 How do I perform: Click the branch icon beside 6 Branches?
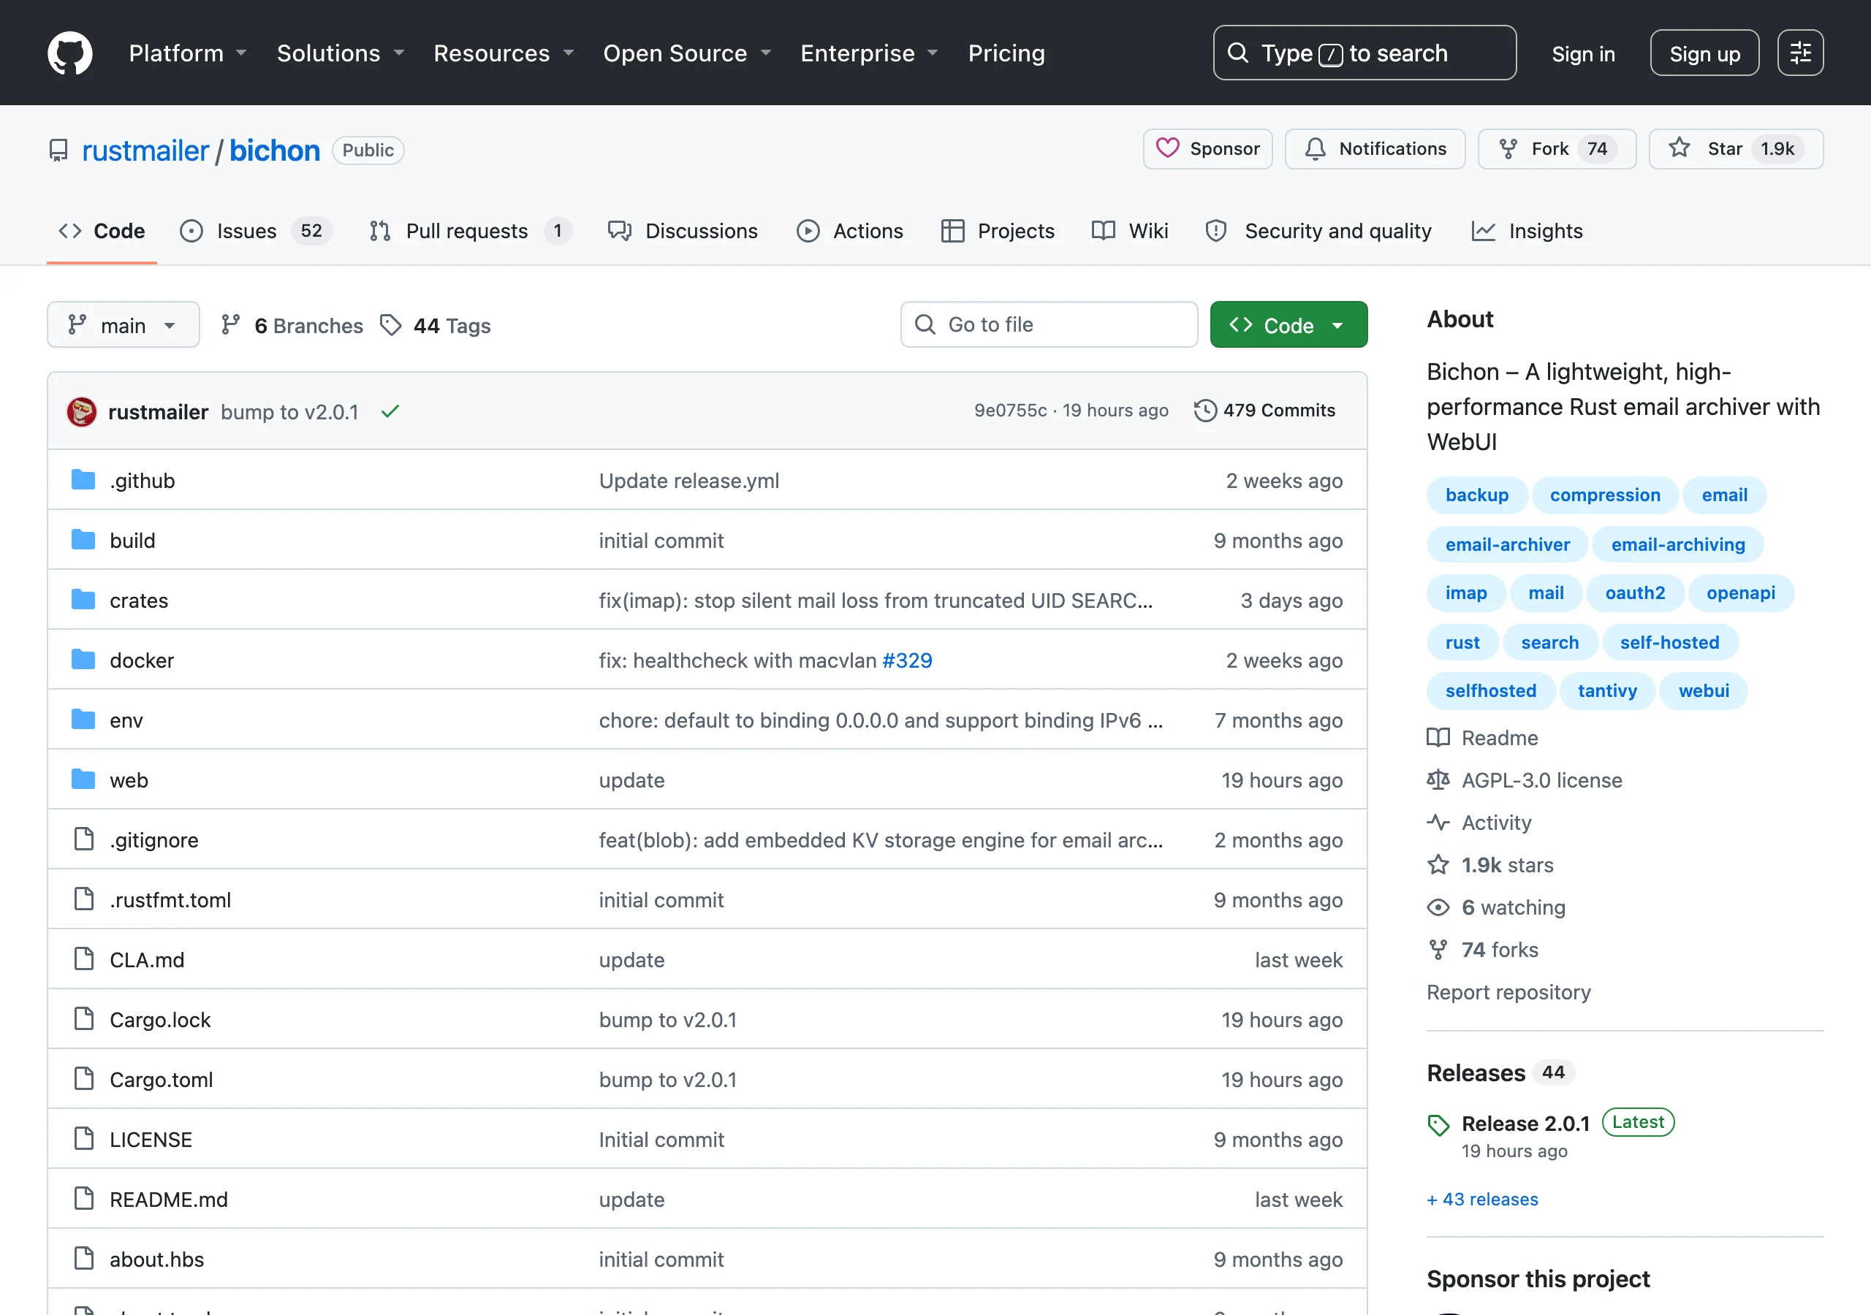click(x=231, y=325)
